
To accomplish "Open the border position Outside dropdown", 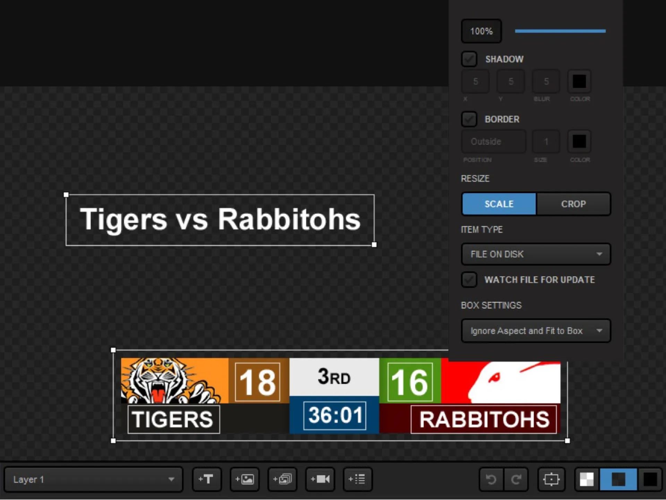I will pos(493,142).
